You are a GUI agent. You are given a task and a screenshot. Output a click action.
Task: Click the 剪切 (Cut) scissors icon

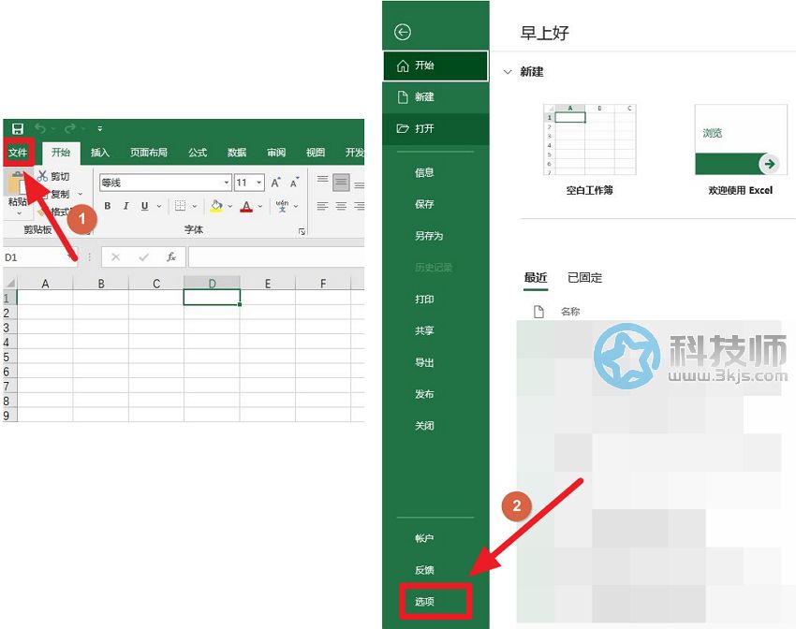(43, 176)
